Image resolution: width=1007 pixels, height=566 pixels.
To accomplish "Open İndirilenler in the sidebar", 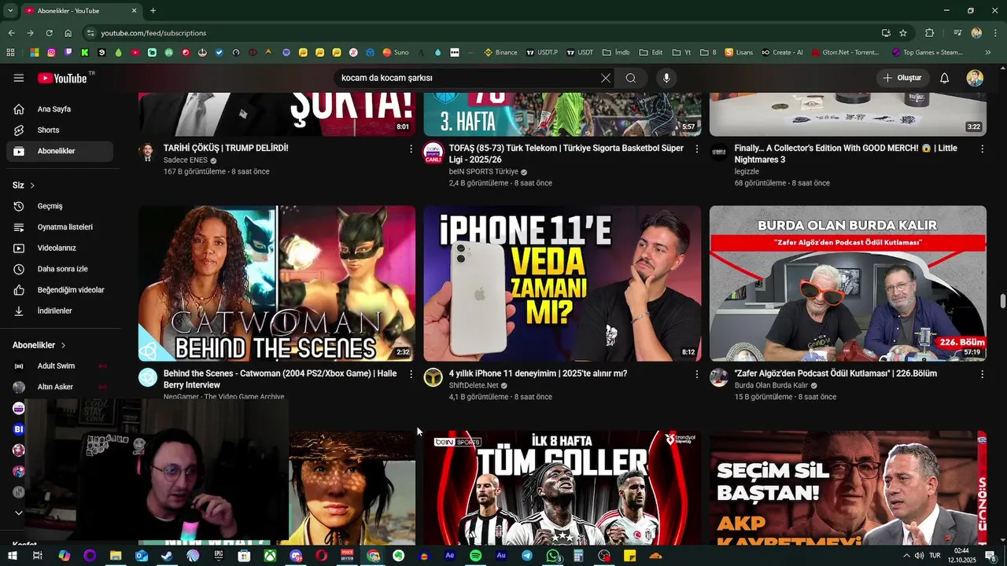I will coord(60,311).
